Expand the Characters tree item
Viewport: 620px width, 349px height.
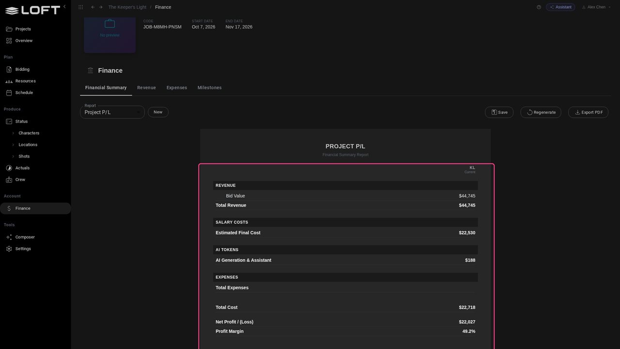[13, 133]
